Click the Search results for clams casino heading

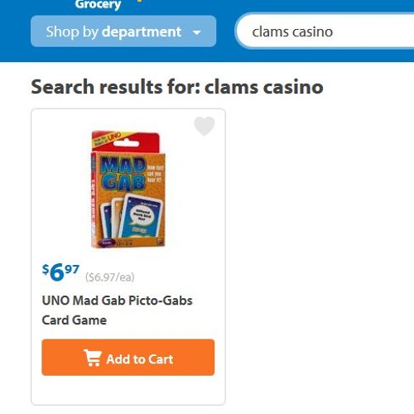[x=177, y=87]
